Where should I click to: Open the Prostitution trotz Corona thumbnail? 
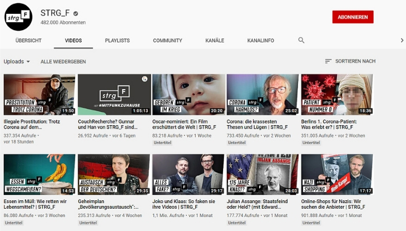coord(39,95)
